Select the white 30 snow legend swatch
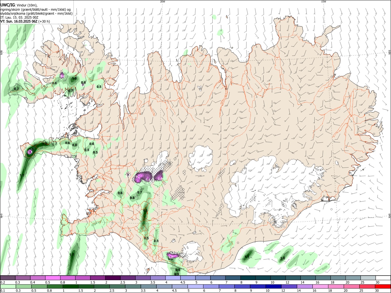The width and height of the screenshot is (391, 293). [383, 278]
